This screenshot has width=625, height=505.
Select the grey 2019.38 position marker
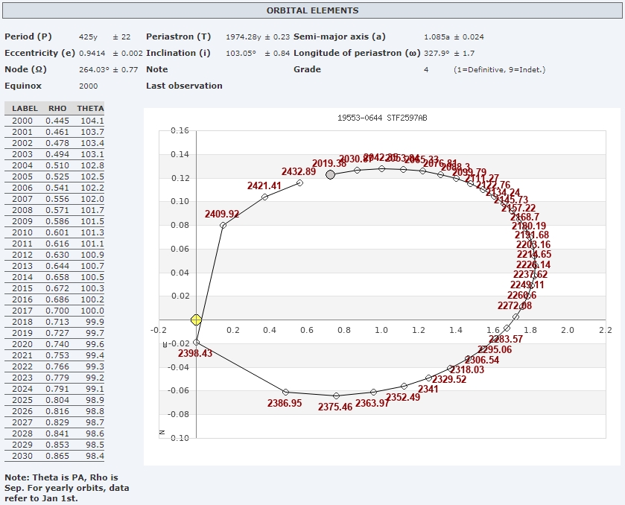(331, 174)
